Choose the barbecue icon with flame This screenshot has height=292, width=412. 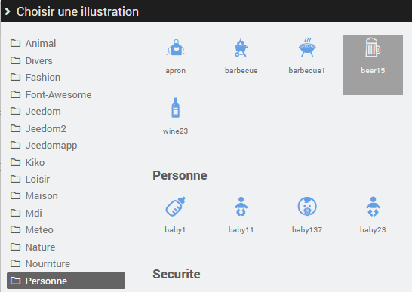click(241, 48)
